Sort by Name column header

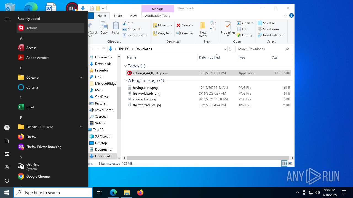(161, 57)
